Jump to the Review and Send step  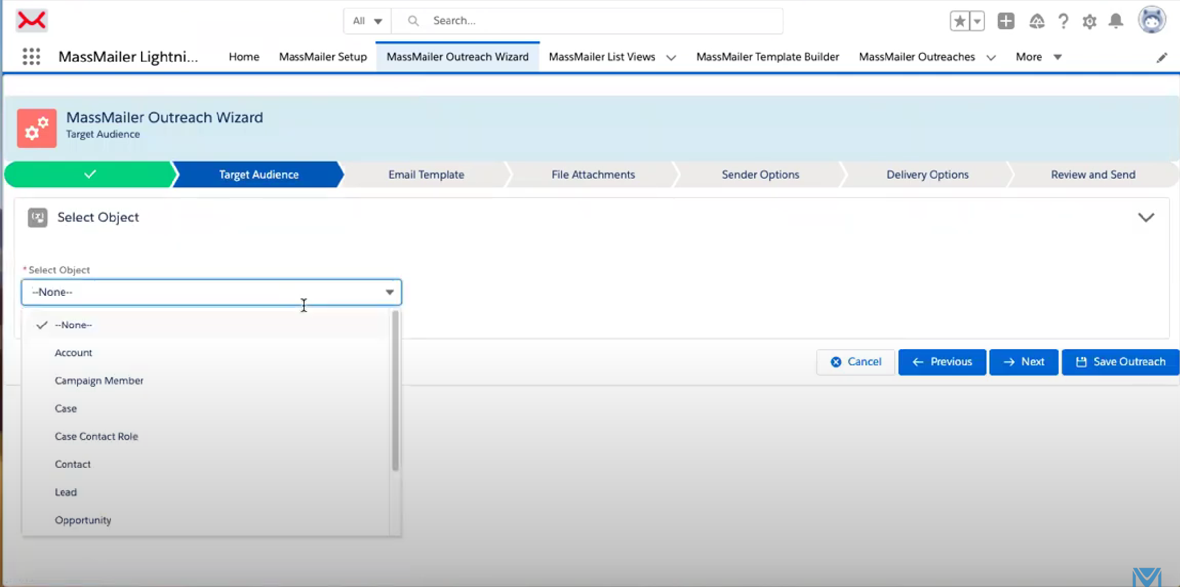point(1093,174)
